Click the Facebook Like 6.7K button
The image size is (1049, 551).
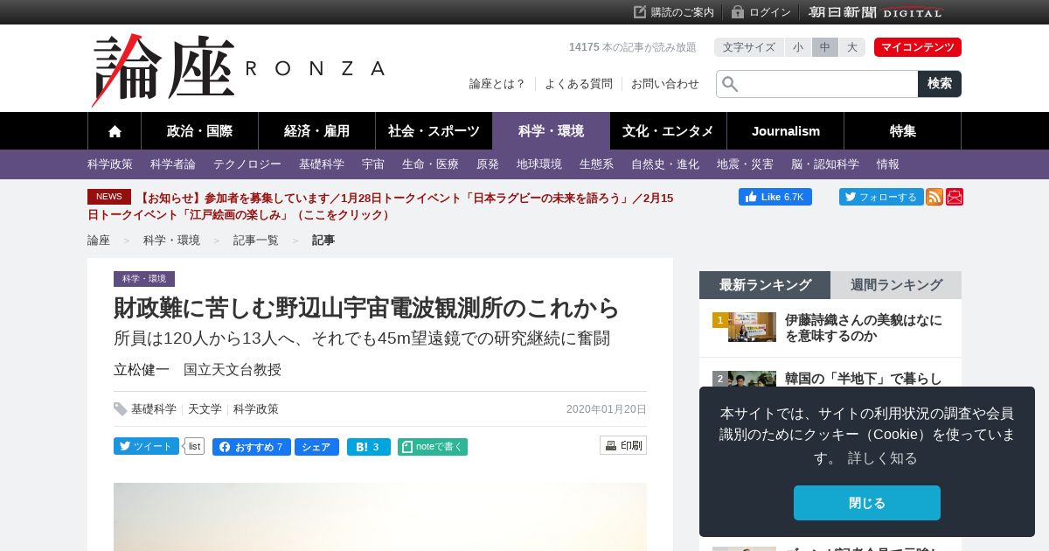click(775, 197)
